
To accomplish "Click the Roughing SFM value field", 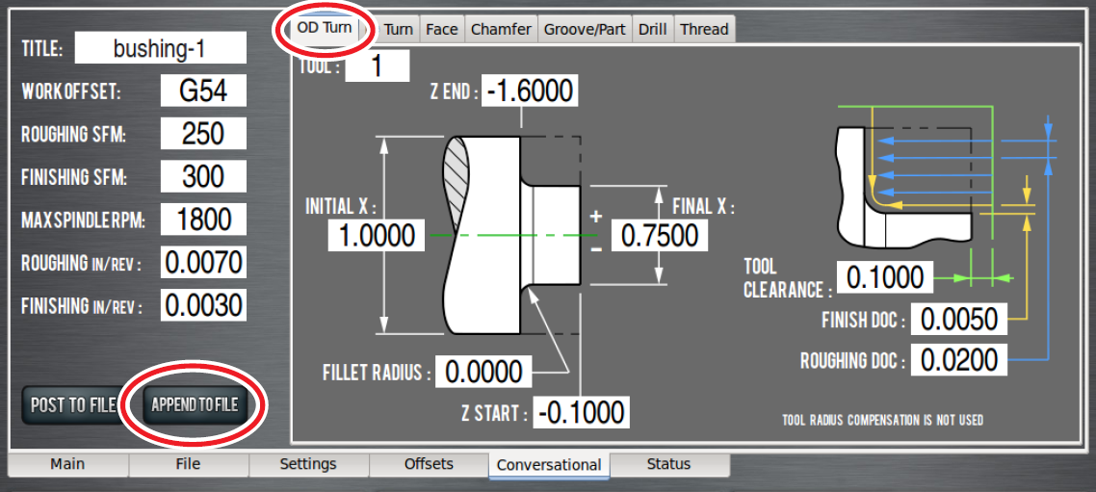I will point(203,133).
